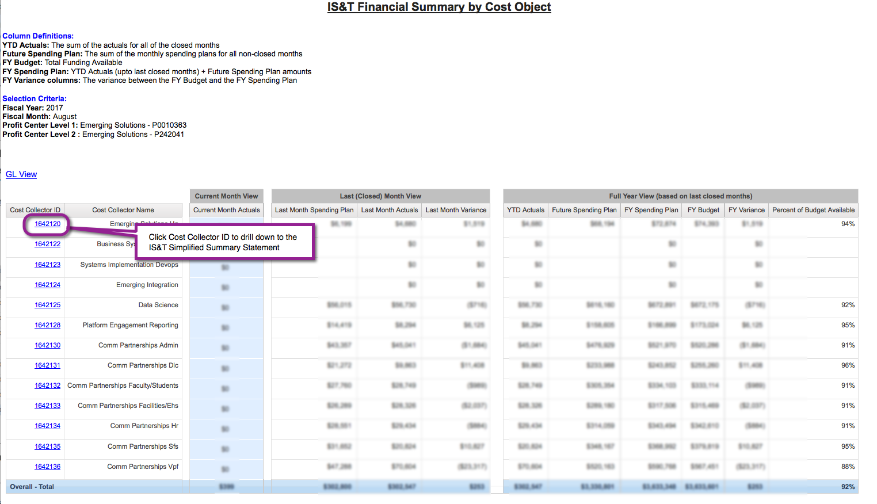
Task: Click the Overall Total 92% value
Action: point(848,487)
